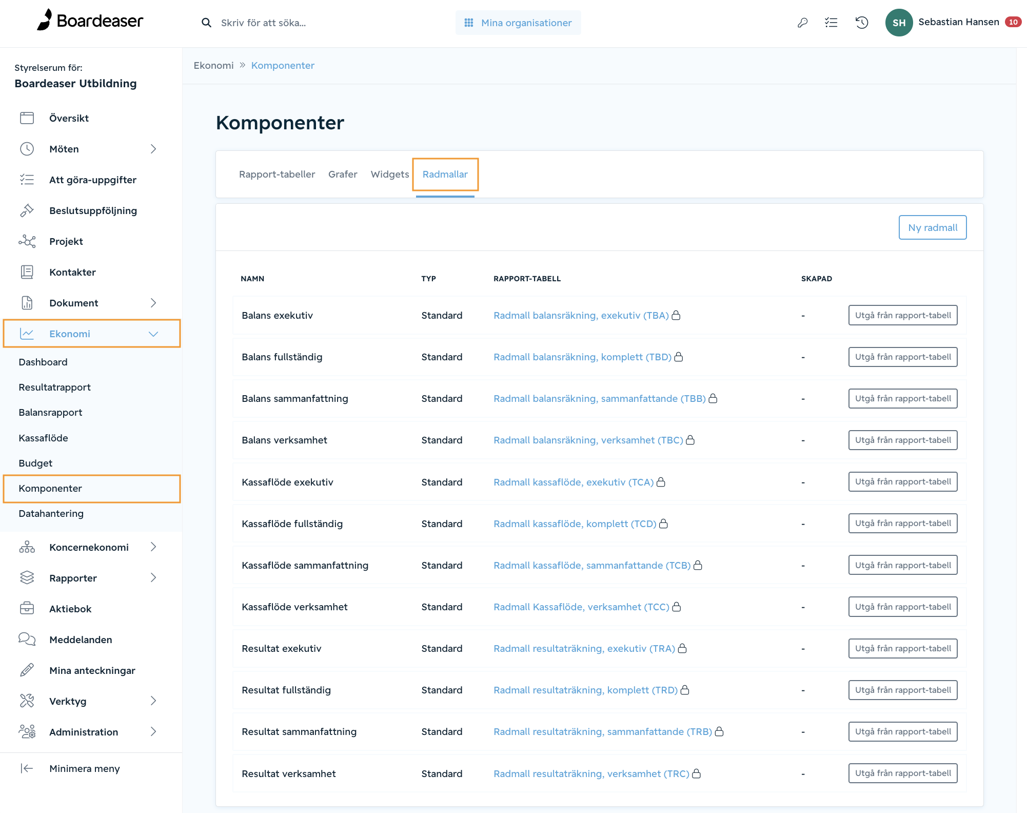
Task: Switch to Rapport-tabeller tab
Action: click(277, 174)
